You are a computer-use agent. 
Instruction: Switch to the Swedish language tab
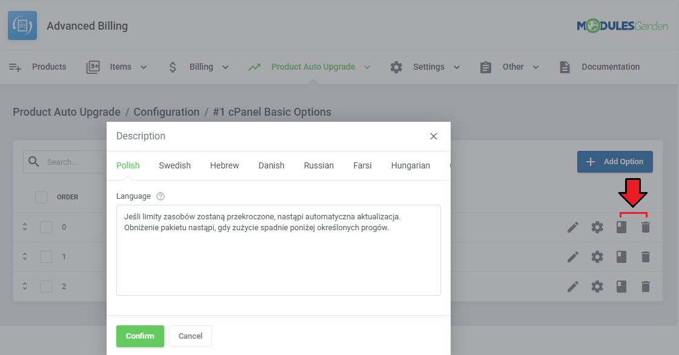[x=174, y=165]
